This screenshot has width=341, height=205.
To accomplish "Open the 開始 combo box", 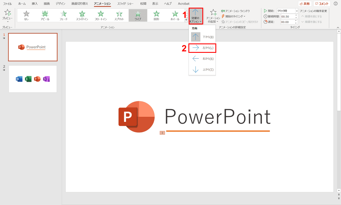I will (x=288, y=11).
